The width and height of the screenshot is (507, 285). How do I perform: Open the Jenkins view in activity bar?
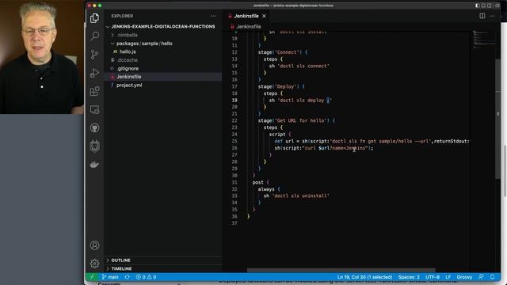point(94,146)
